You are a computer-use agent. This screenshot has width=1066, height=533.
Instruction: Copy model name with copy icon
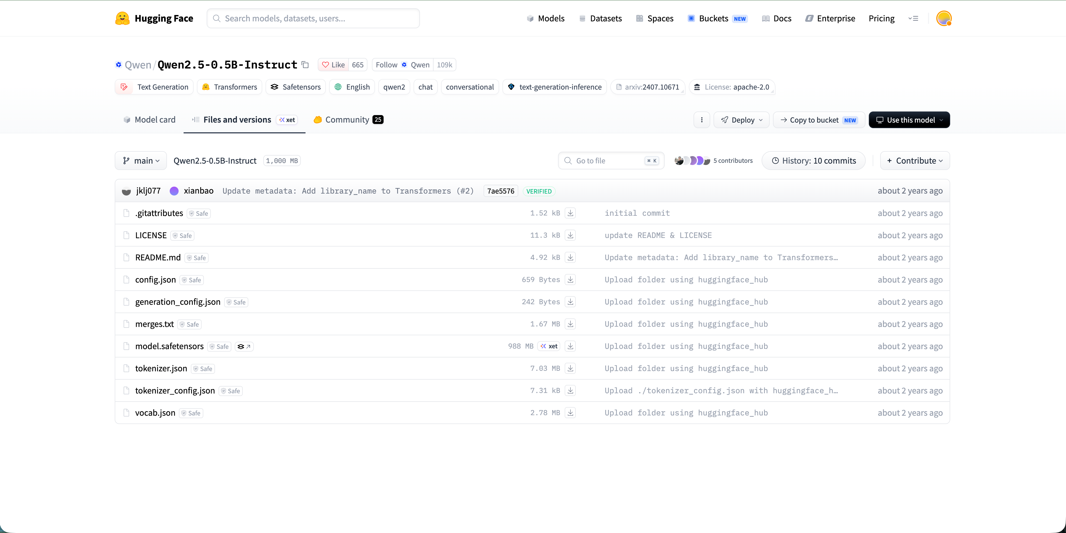(305, 65)
